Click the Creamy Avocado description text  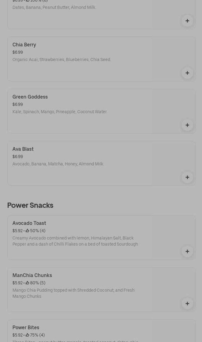[75, 241]
